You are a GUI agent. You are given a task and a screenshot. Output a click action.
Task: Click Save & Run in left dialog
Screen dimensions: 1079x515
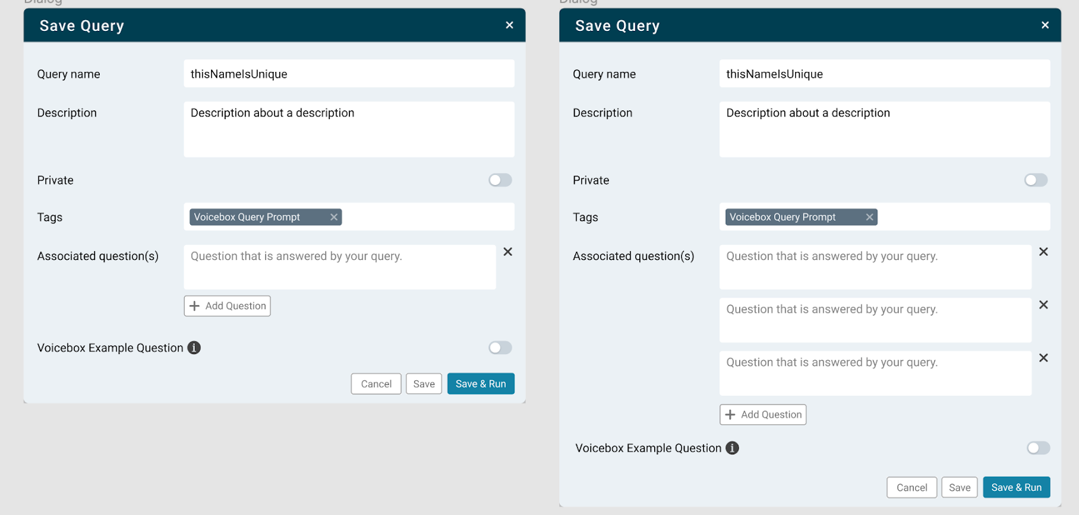pyautogui.click(x=481, y=384)
